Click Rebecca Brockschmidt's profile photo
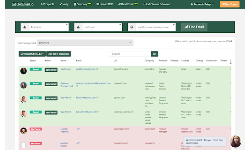Viewport: 250px width, 150px height. pos(23,85)
